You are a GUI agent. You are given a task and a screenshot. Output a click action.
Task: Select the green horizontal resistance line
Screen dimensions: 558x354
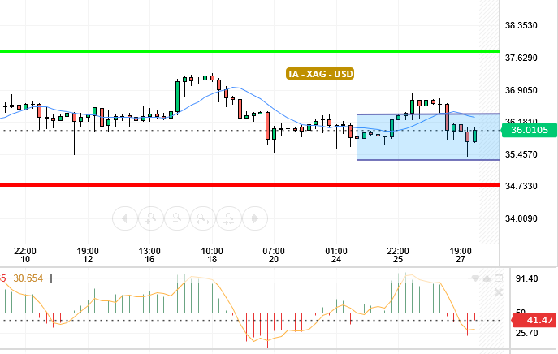click(x=249, y=51)
